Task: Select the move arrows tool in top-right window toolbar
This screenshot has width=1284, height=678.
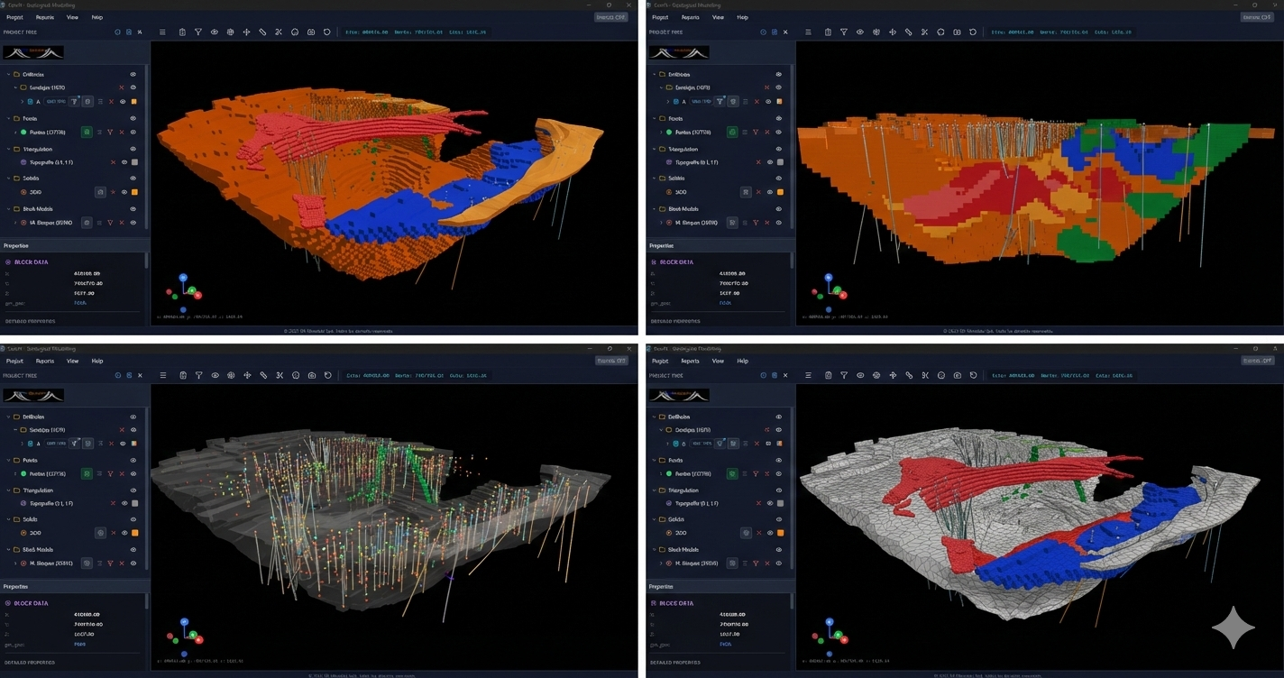Action: 893,32
